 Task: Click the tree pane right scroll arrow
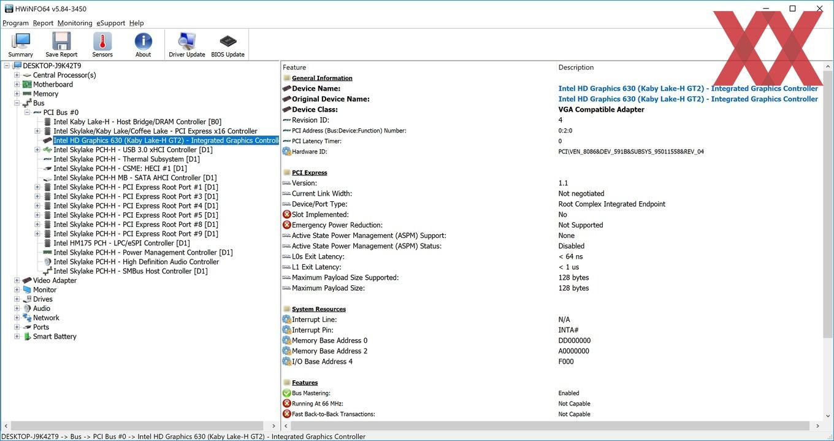274,426
